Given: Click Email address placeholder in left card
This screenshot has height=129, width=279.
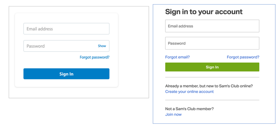Looking at the screenshot, I should (x=40, y=29).
